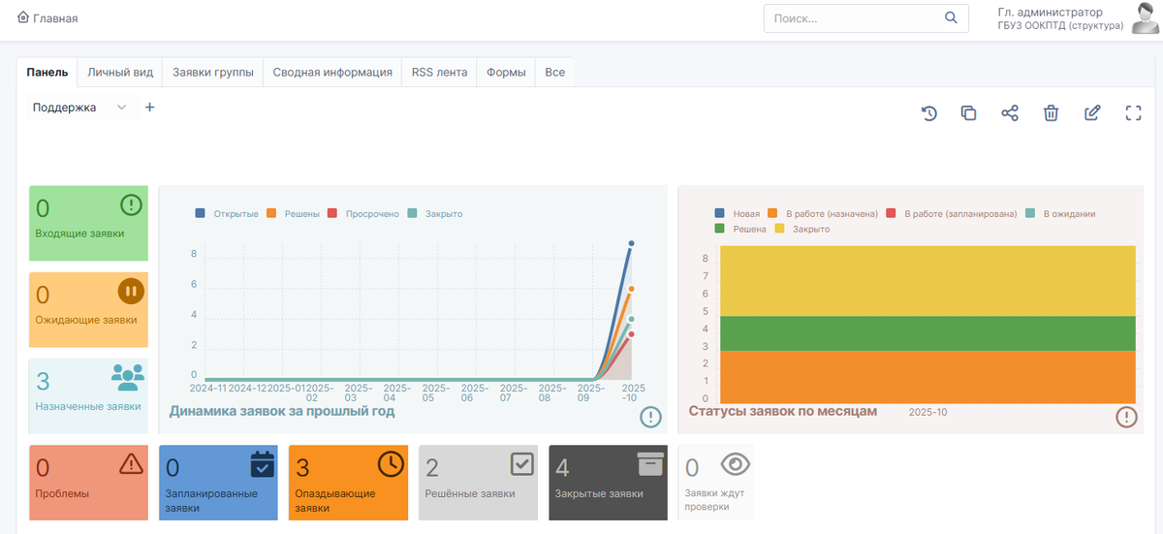
Task: Click the calendar icon on Запланированные заявки
Action: (263, 464)
